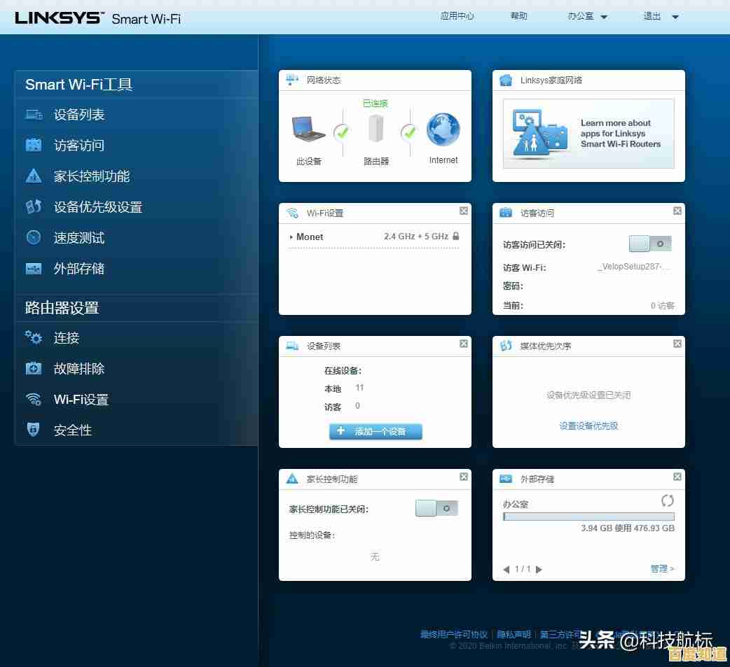Click the 帮助 menu item

coord(518,16)
